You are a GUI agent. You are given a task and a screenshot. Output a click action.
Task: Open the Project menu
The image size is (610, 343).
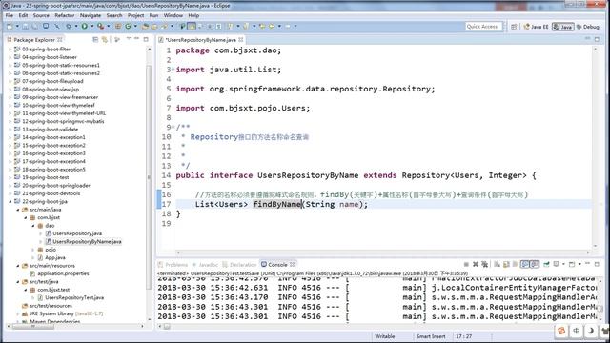[135, 15]
